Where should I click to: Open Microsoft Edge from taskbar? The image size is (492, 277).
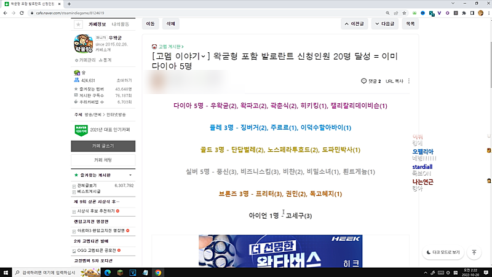click(107, 273)
